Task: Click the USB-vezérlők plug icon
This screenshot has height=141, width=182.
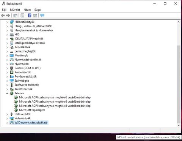Action: point(12,114)
